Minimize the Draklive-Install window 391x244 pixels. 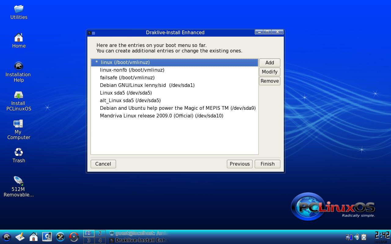click(259, 32)
